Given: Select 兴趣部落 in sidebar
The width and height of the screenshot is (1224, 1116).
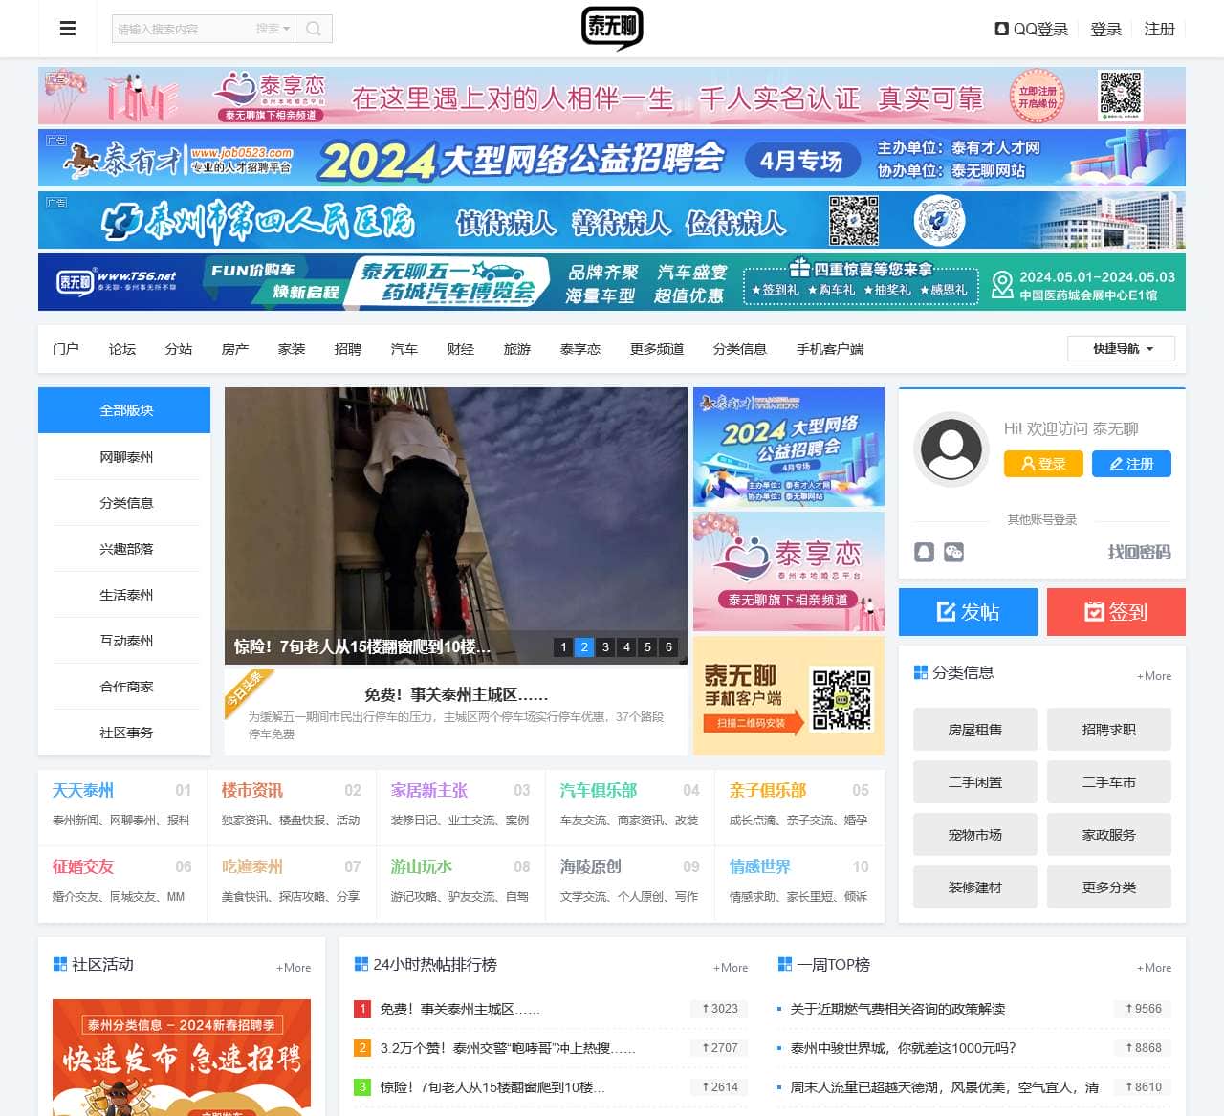Looking at the screenshot, I should tap(126, 549).
